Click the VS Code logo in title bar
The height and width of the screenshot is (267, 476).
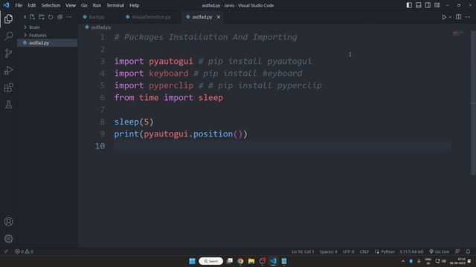click(6, 5)
